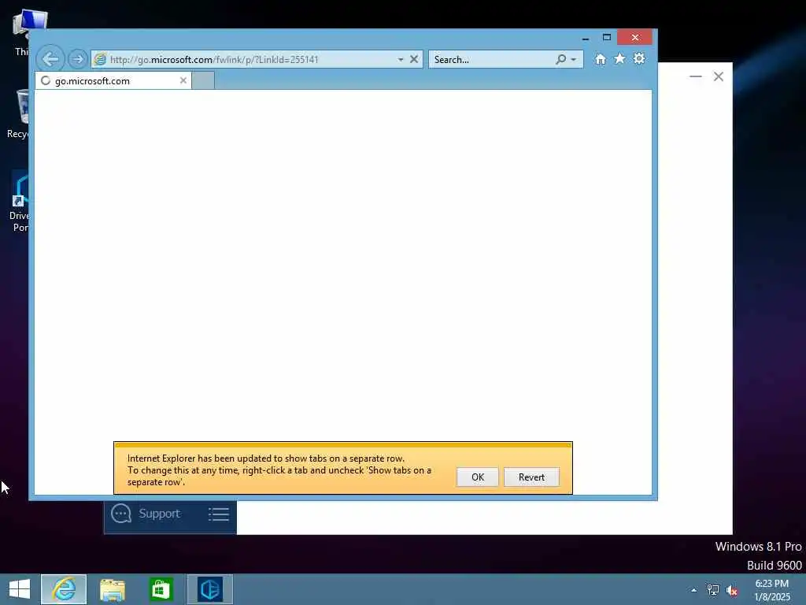Click the blue hexagon app taskbar icon
The width and height of the screenshot is (806, 605).
(x=210, y=589)
